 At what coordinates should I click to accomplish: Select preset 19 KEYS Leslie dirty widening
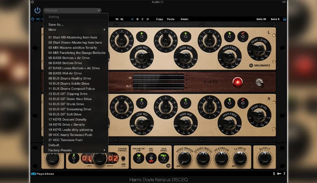(x=76, y=130)
